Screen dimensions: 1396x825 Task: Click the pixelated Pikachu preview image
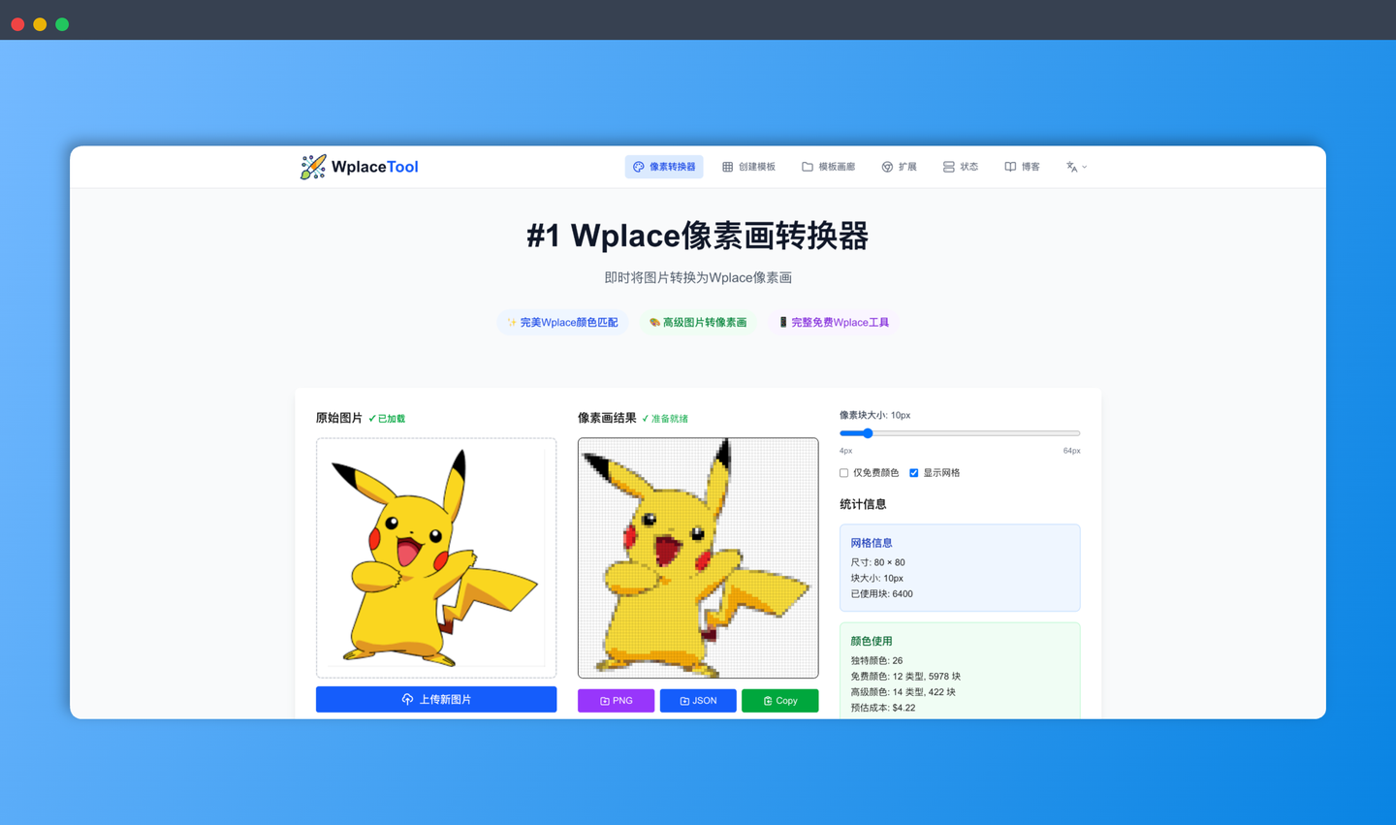coord(698,557)
